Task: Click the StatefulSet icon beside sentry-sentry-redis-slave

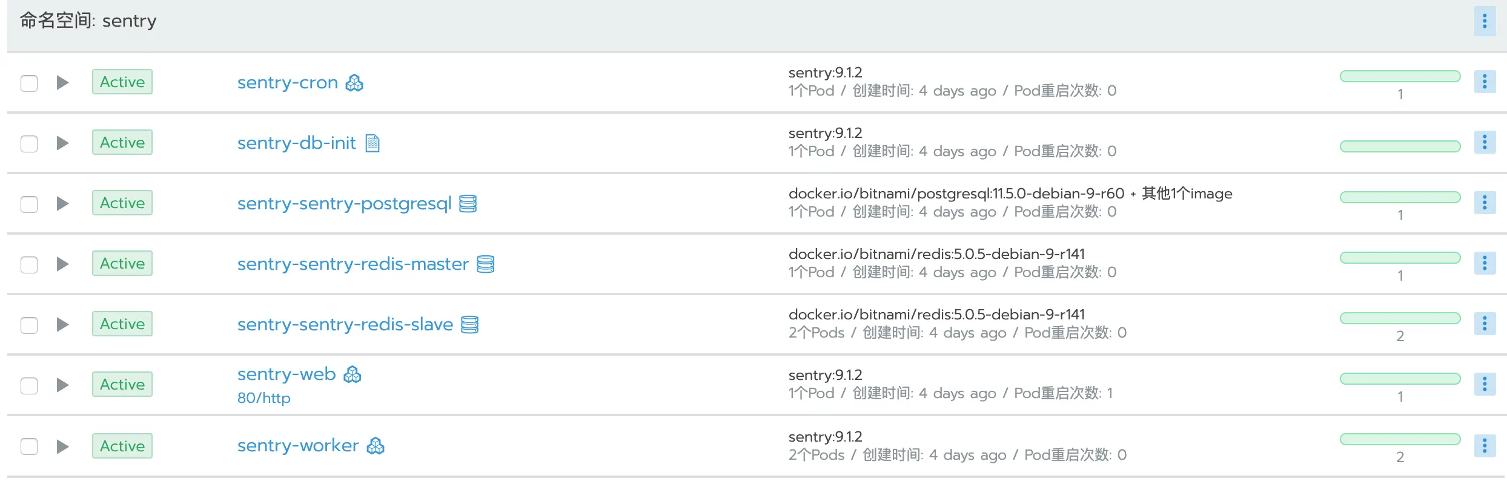Action: coord(469,325)
